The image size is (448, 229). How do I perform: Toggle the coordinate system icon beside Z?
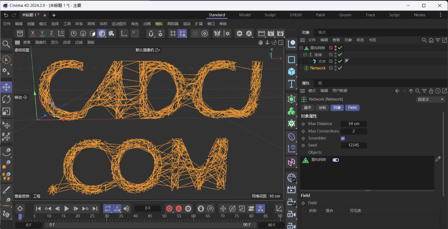coord(61,34)
